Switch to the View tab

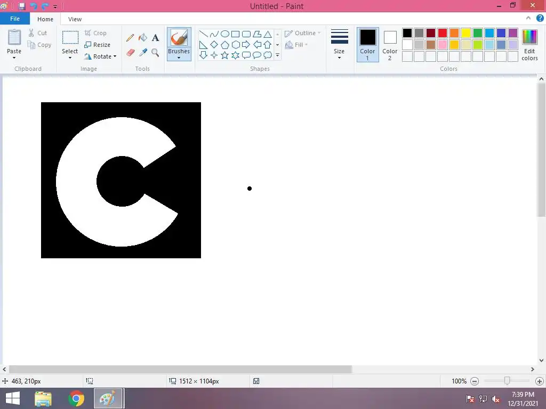(75, 19)
